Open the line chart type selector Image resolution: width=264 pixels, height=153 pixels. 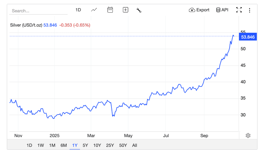[x=94, y=10]
